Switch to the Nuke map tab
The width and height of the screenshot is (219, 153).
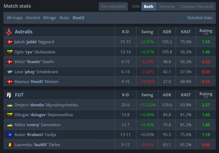coord(64,18)
